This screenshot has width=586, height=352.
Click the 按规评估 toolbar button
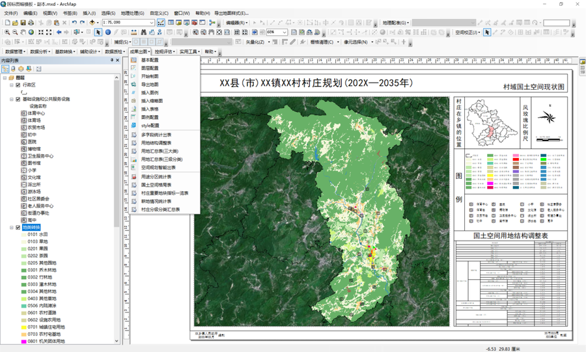165,52
